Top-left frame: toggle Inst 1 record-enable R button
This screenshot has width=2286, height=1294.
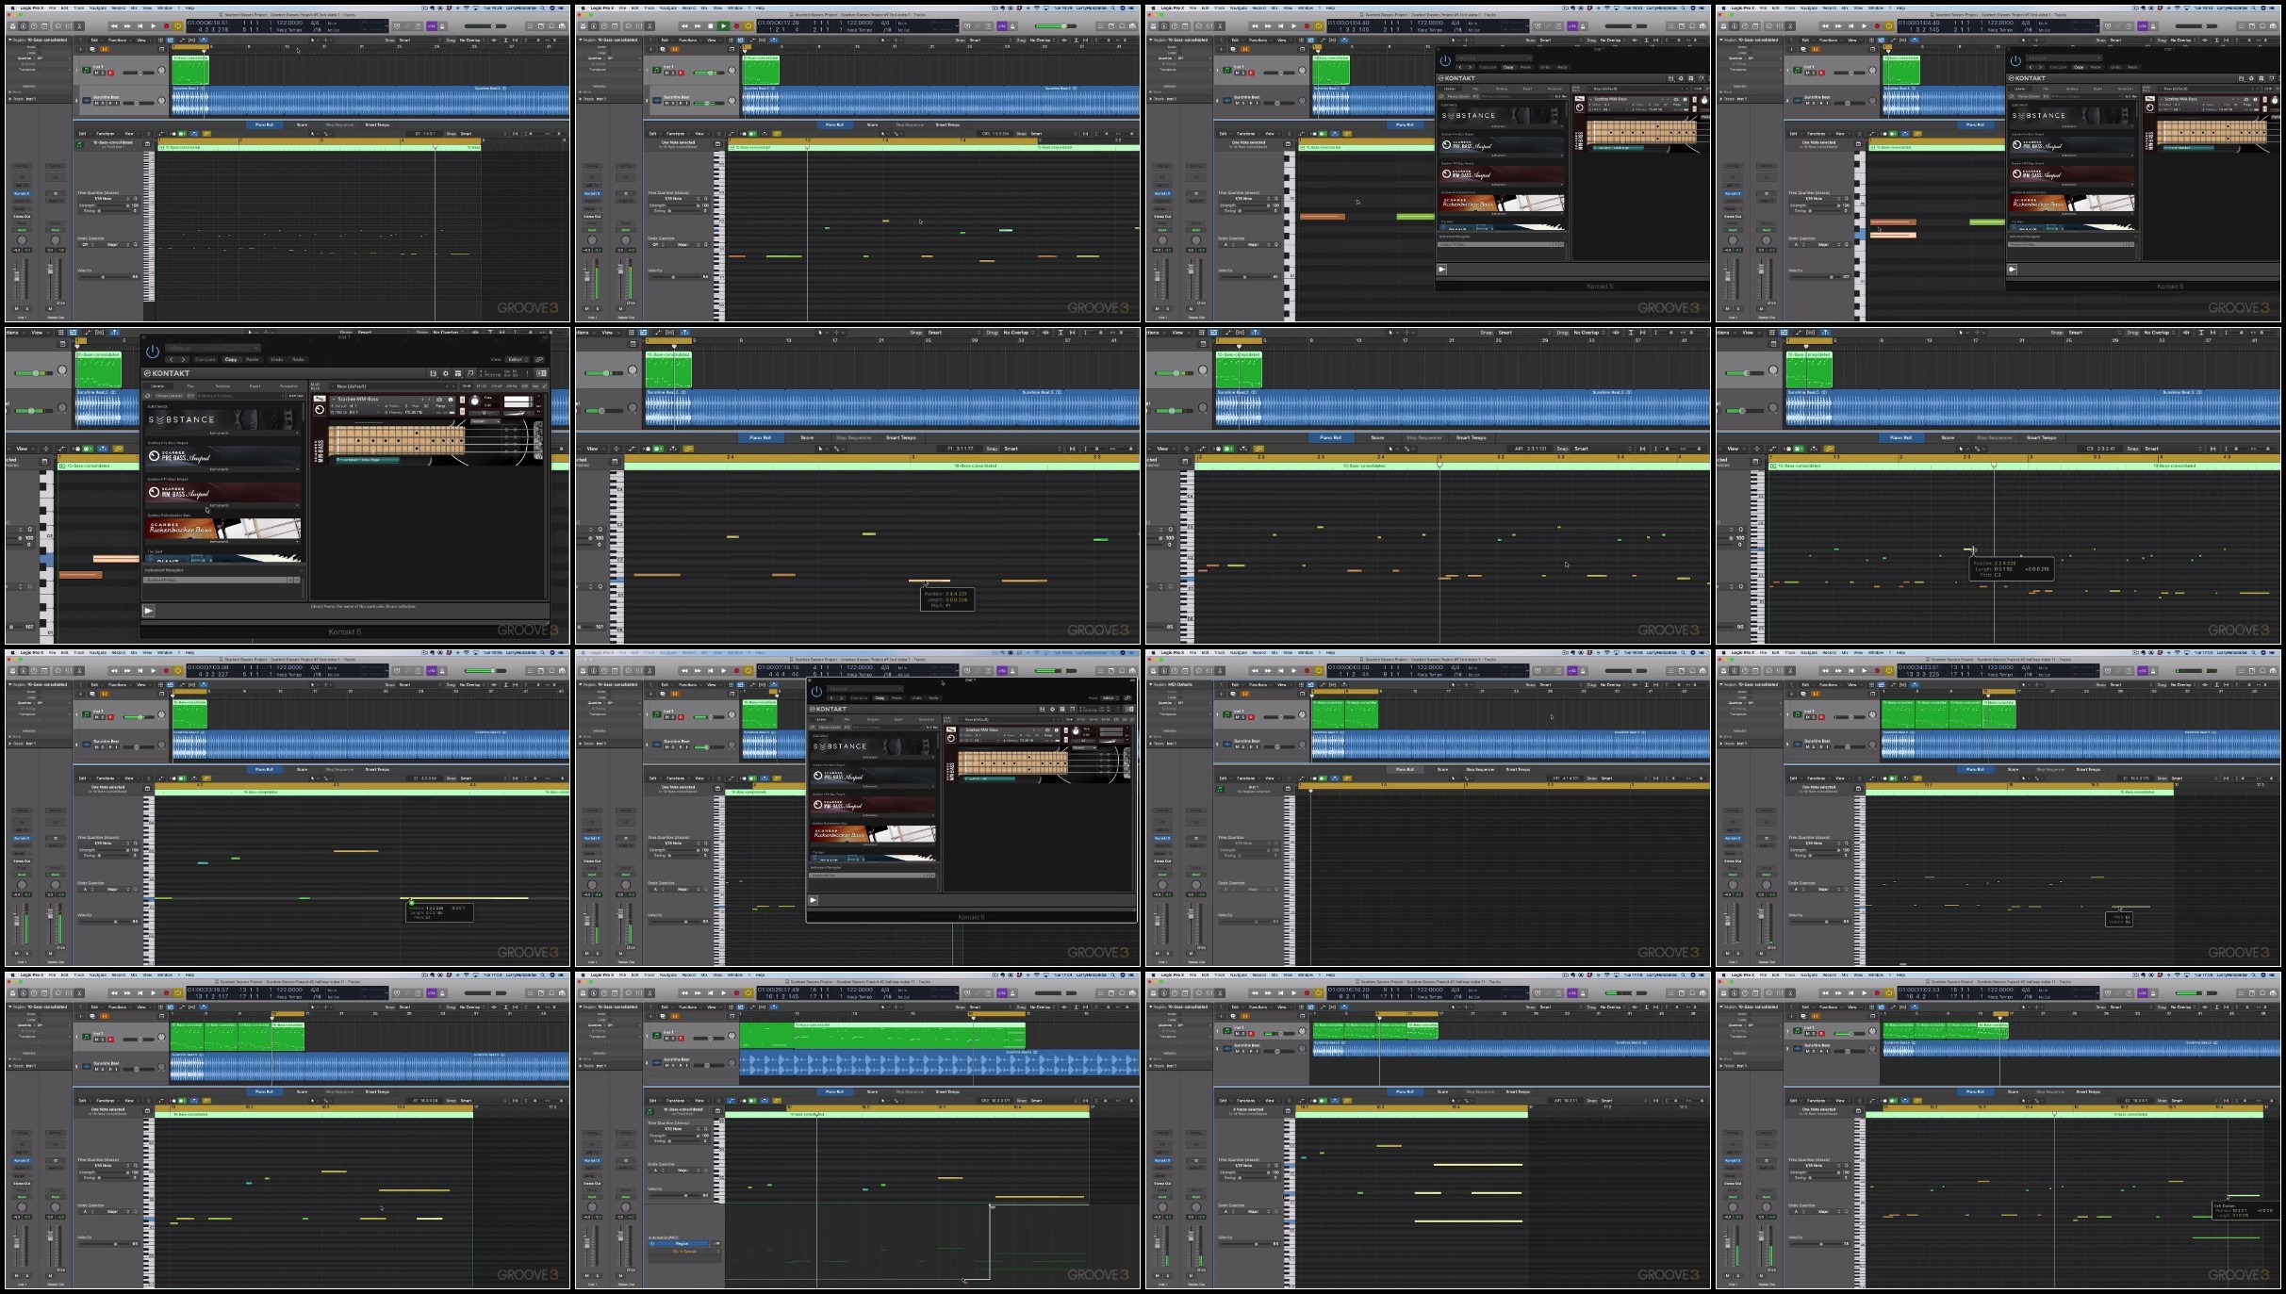tap(110, 73)
